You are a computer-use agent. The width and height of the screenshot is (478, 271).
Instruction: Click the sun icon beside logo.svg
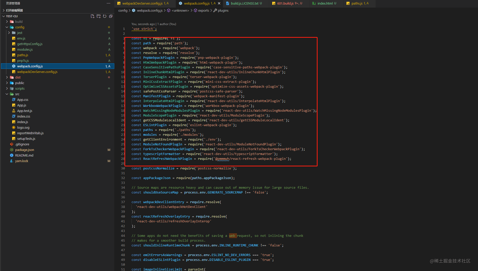pyautogui.click(x=14, y=128)
